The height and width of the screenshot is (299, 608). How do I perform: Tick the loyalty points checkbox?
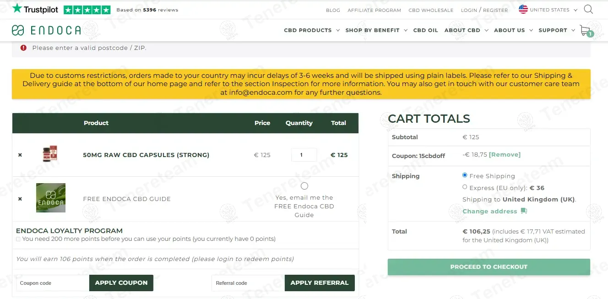click(18, 239)
